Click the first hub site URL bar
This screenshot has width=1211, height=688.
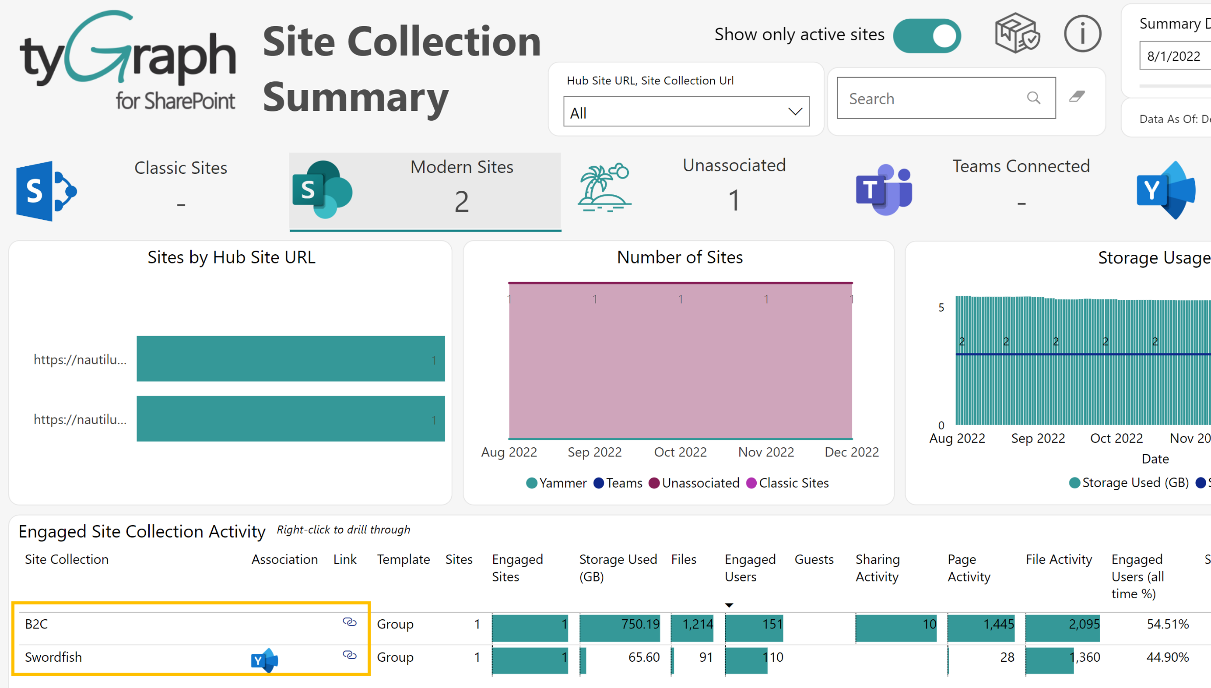click(x=290, y=358)
